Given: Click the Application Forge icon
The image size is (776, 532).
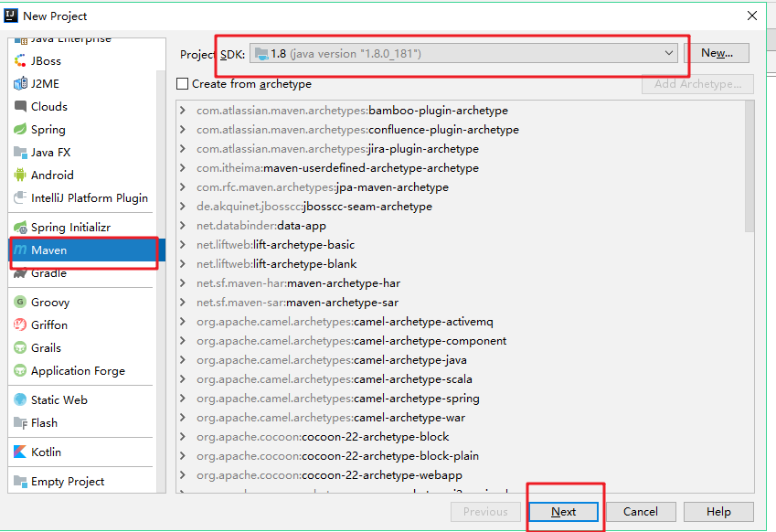Looking at the screenshot, I should (20, 370).
